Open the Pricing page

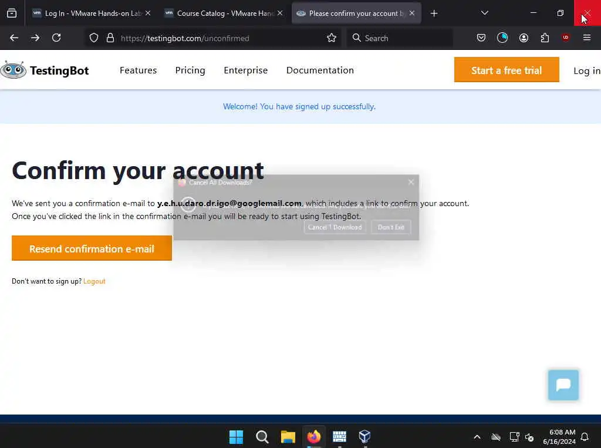190,70
